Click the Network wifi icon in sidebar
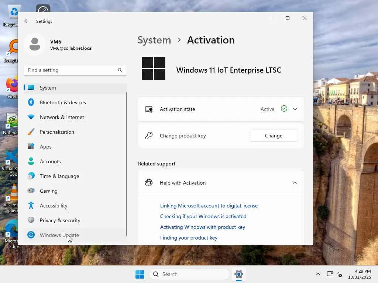The image size is (378, 283). tap(31, 117)
